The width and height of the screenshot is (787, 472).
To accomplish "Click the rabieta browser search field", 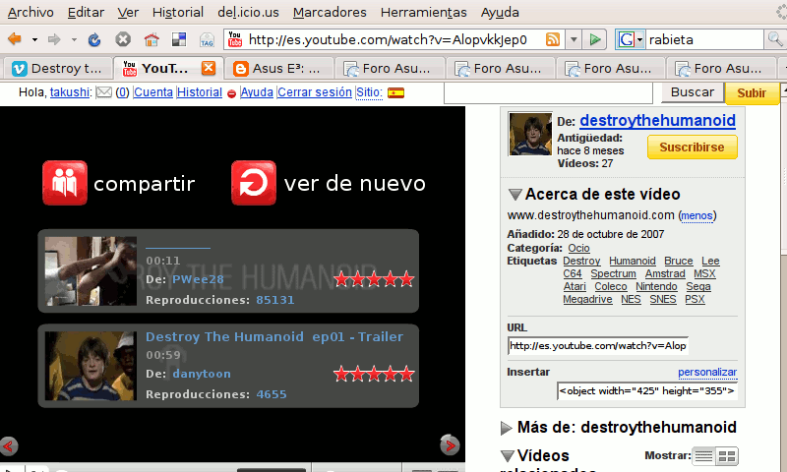I will tap(704, 39).
